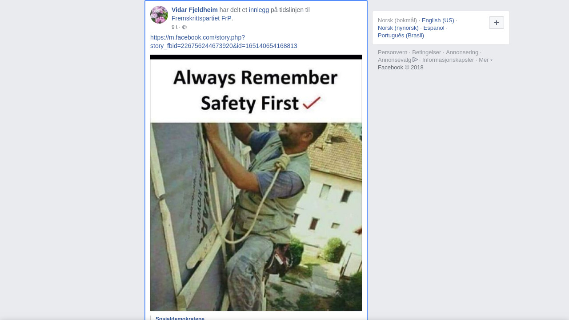Viewport: 569px width, 320px height.
Task: Click the Annonsevalg AdChoices triangle icon
Action: click(415, 60)
